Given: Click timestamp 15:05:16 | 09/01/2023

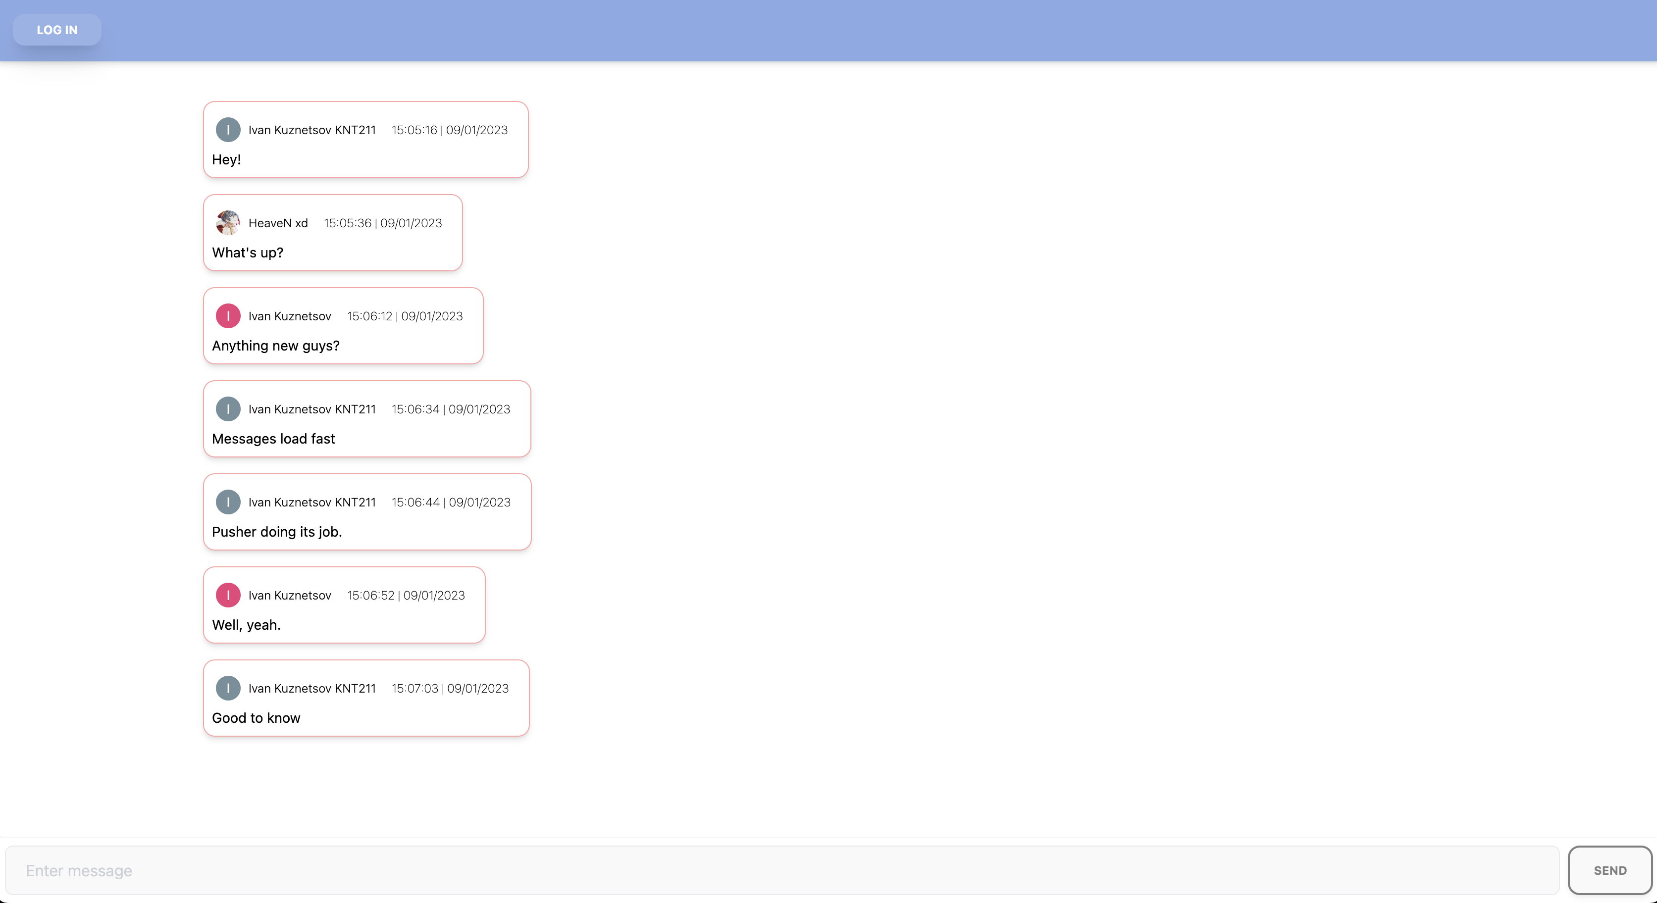Looking at the screenshot, I should click(450, 130).
